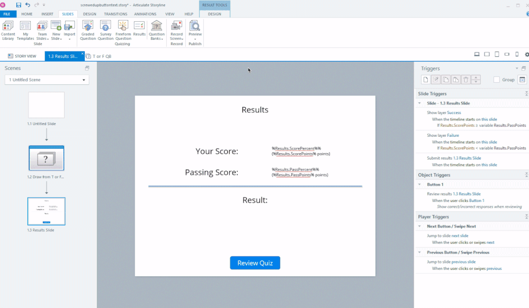Switch to the INSERT ribbon tab

(47, 14)
